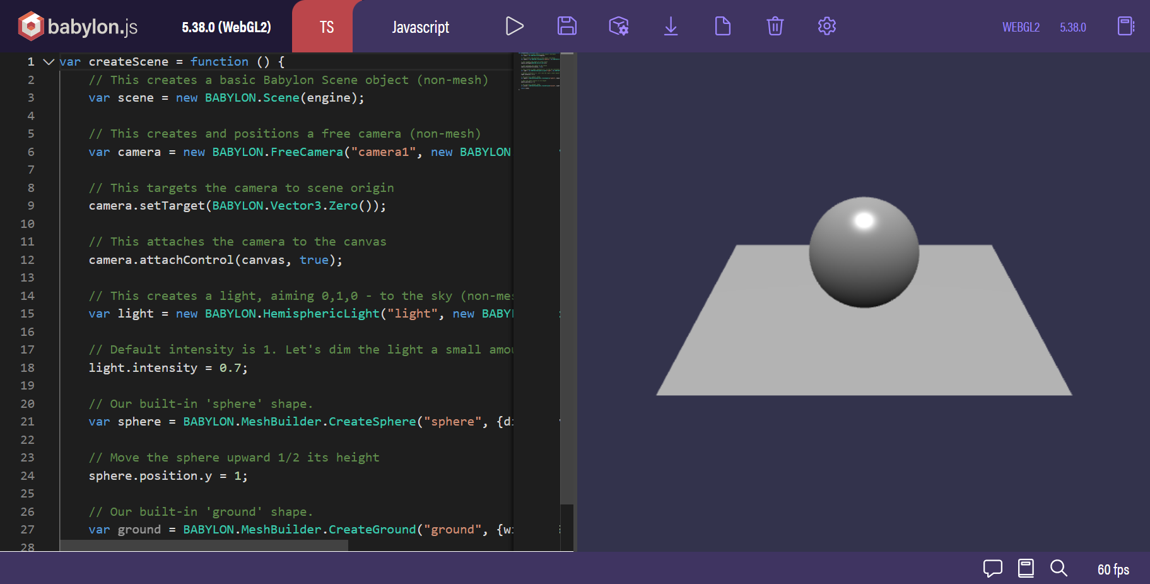Run the scene with the play button
The width and height of the screenshot is (1150, 584).
[x=515, y=26]
